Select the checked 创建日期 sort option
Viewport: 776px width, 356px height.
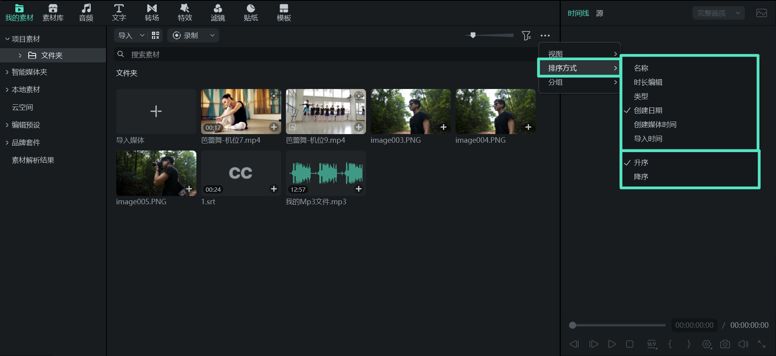(648, 111)
